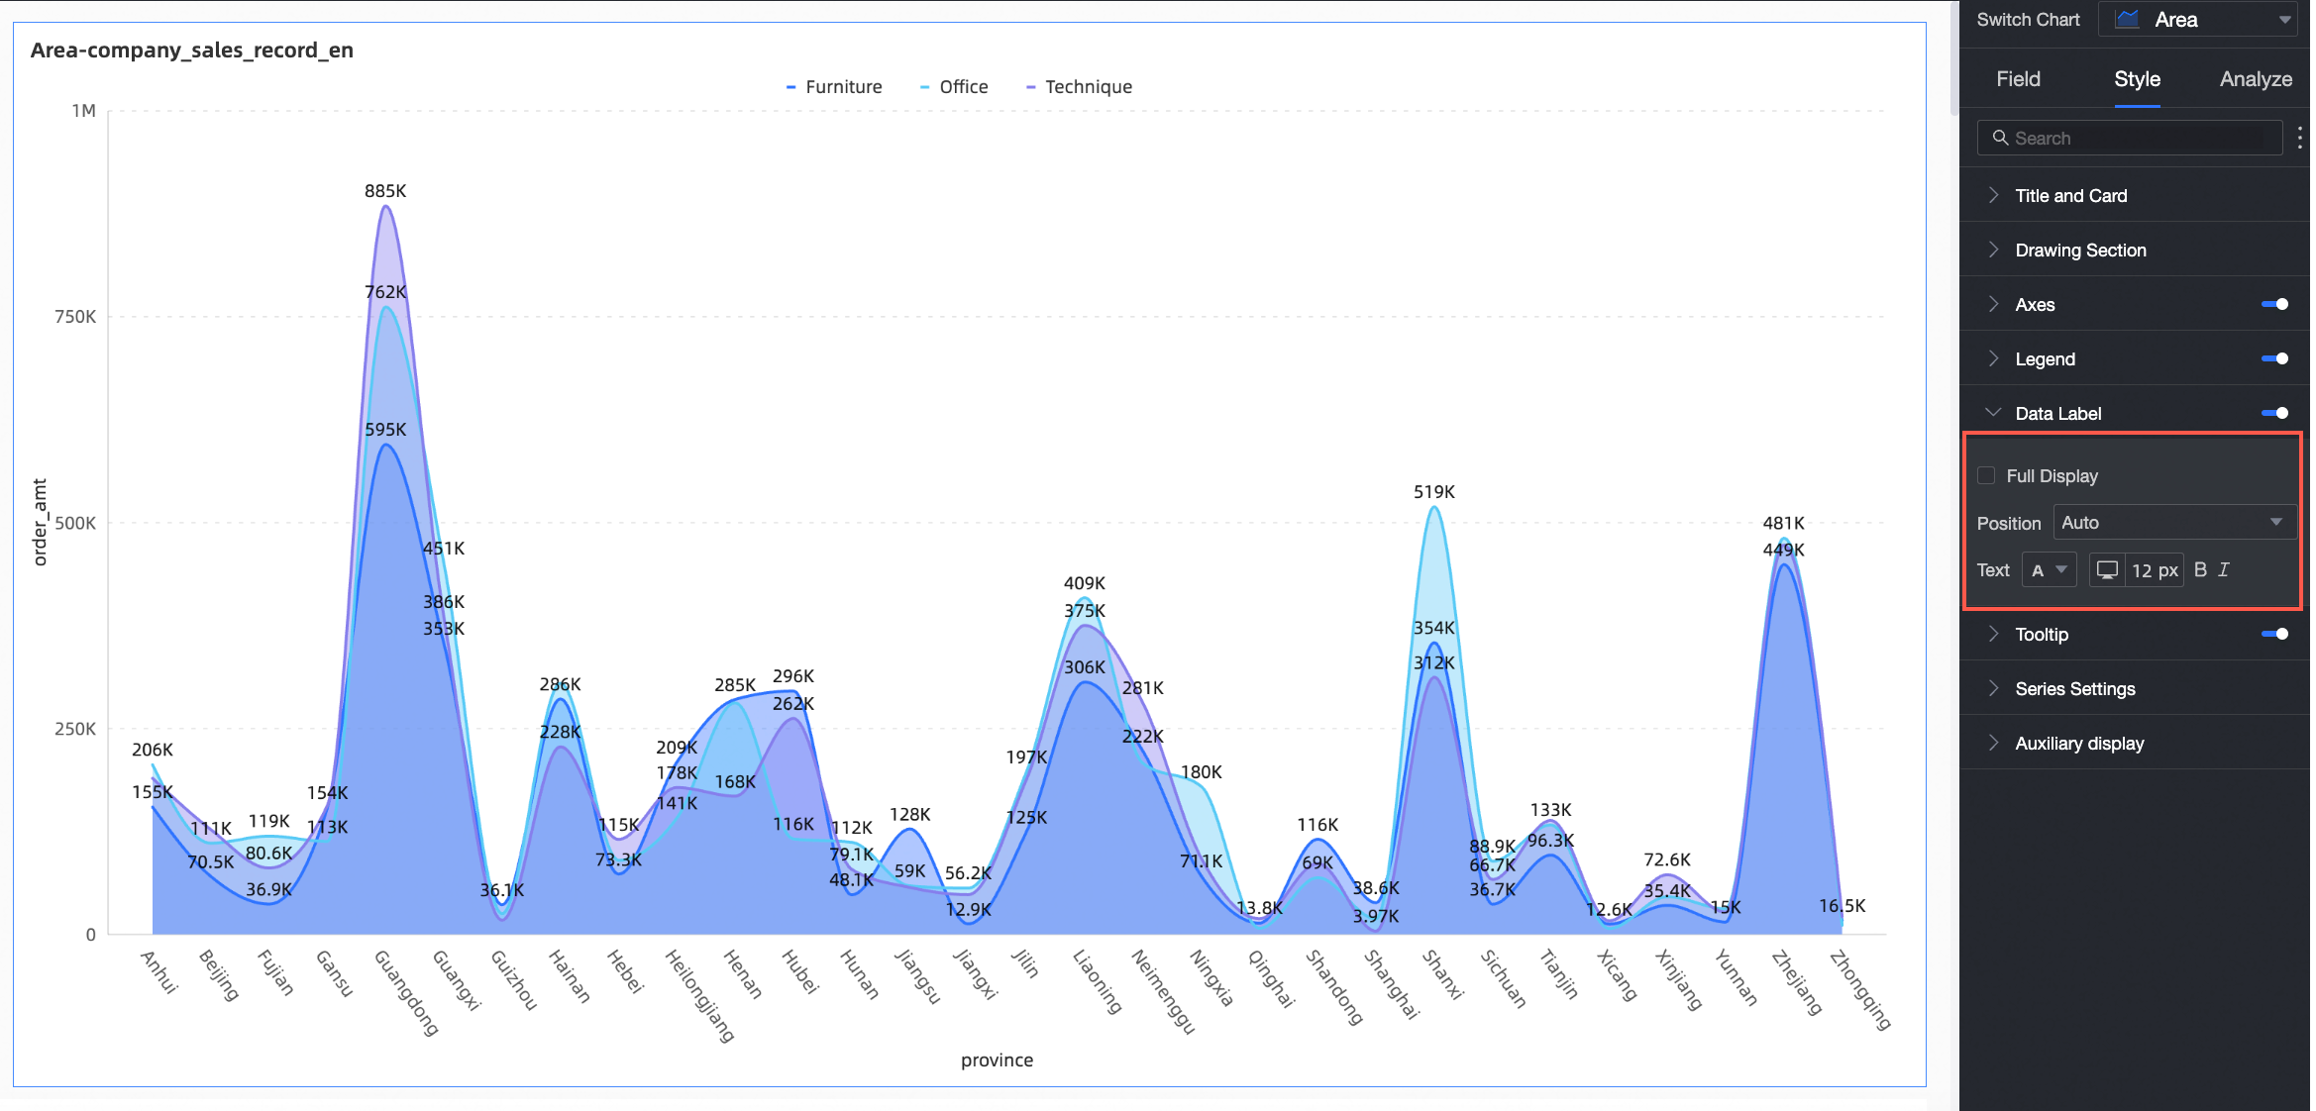This screenshot has height=1111, width=2316.
Task: Turn off the Data Label switch
Action: point(2274,413)
